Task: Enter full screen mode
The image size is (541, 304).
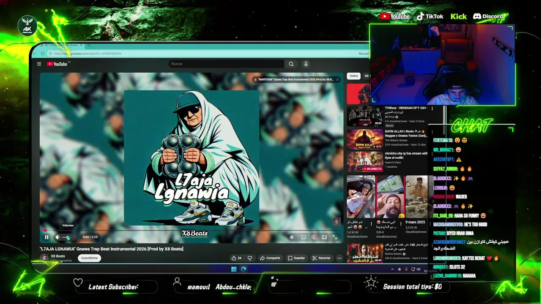Action: pyautogui.click(x=335, y=237)
